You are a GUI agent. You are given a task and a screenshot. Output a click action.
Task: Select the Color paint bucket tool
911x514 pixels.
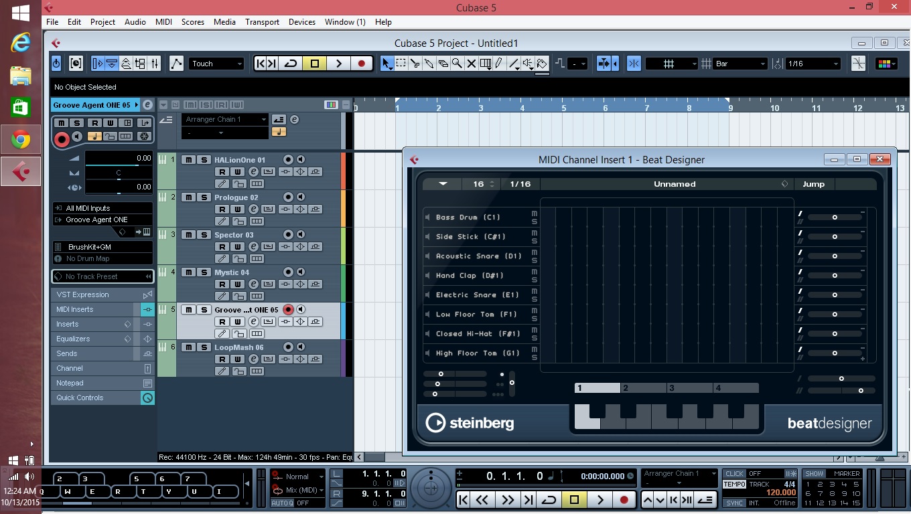point(542,64)
